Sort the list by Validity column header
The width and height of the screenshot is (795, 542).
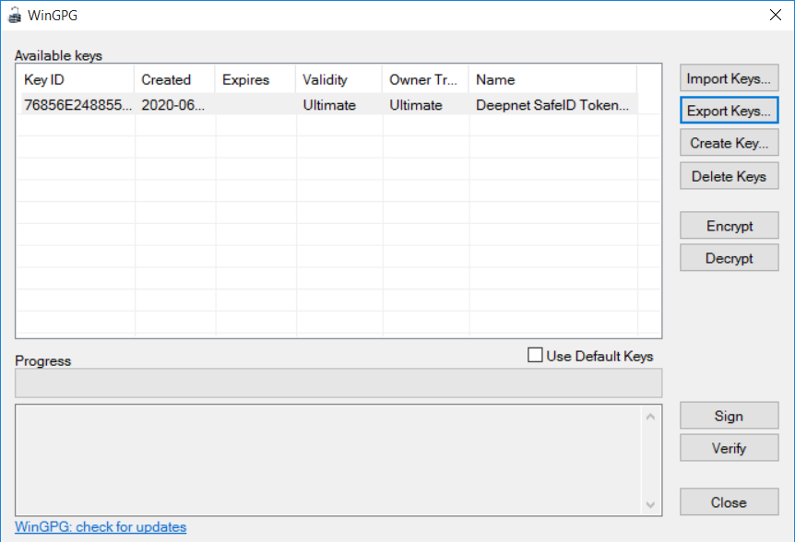click(338, 79)
